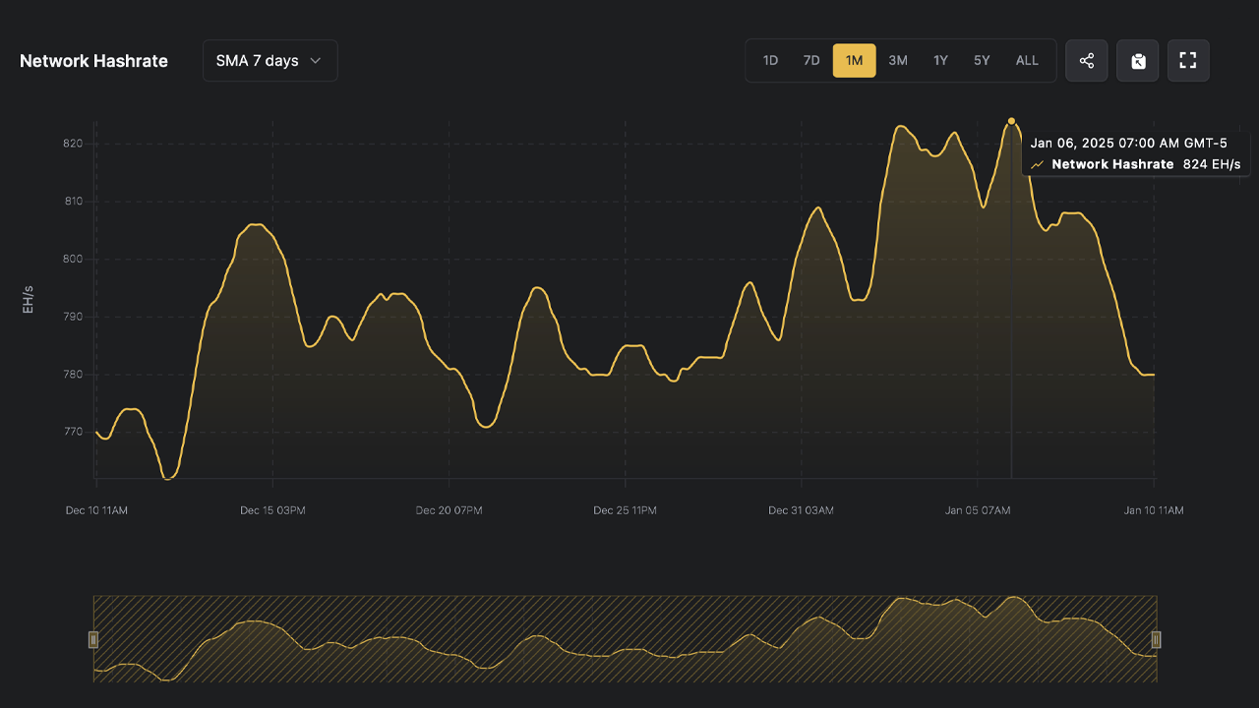Click the Dec 15 03PM axis label
The height and width of the screenshot is (708, 1259).
[272, 510]
